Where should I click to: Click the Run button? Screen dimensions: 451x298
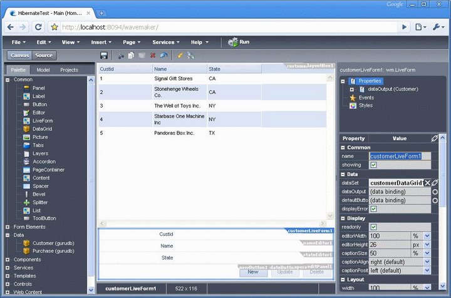[239, 42]
